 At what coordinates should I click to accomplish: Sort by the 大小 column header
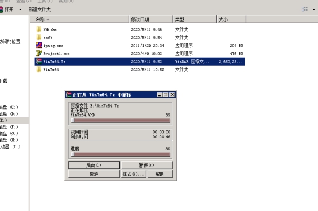pos(231,19)
